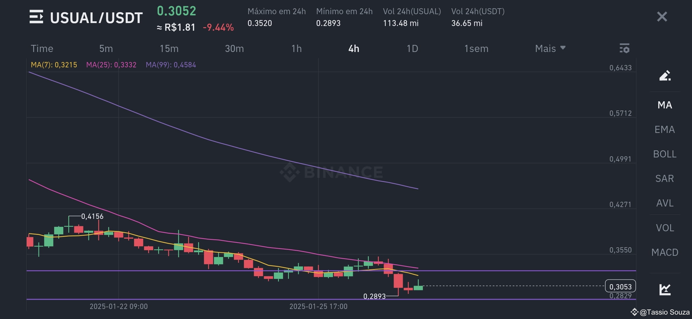692x319 pixels.
Task: Click the 0,5712 price axis label
Action: 620,113
